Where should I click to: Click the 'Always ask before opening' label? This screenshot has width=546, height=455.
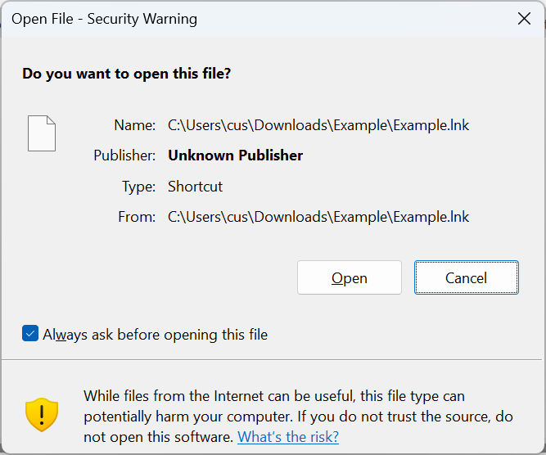pyautogui.click(x=155, y=335)
